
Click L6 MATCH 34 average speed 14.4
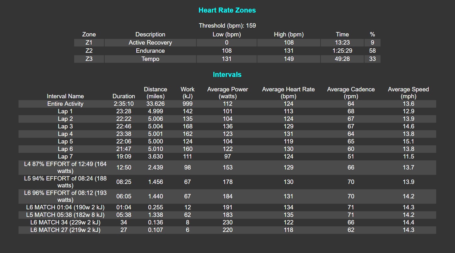coord(408,223)
